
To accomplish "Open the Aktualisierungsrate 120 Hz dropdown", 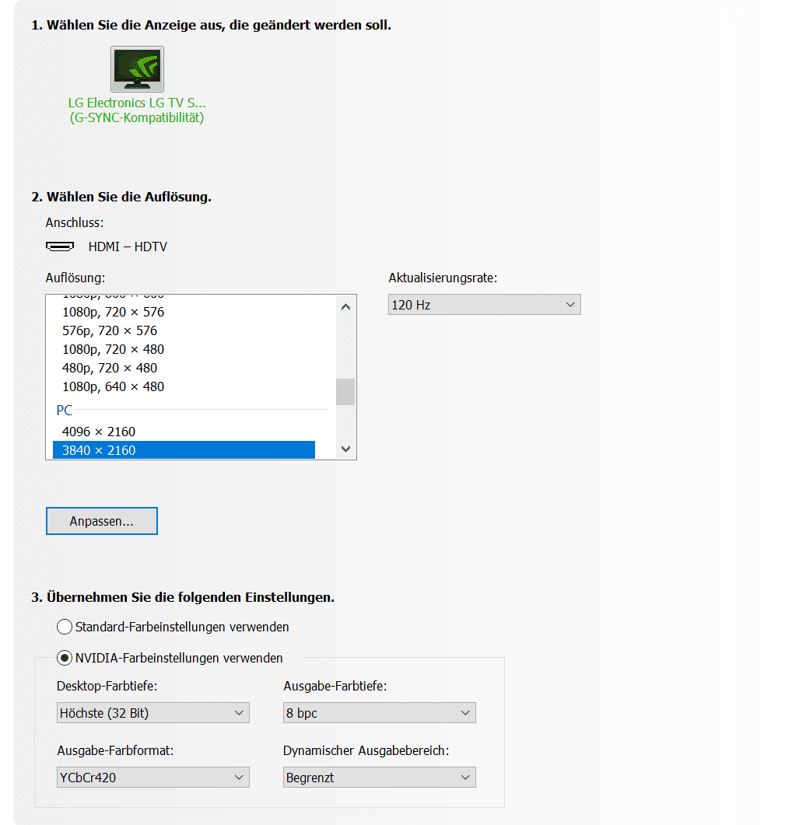I will (x=484, y=305).
